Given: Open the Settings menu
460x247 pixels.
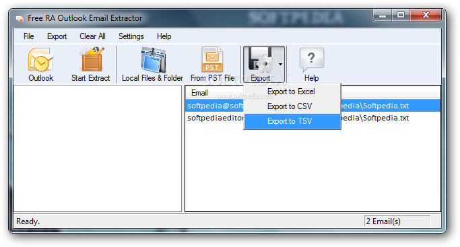Looking at the screenshot, I should point(131,36).
